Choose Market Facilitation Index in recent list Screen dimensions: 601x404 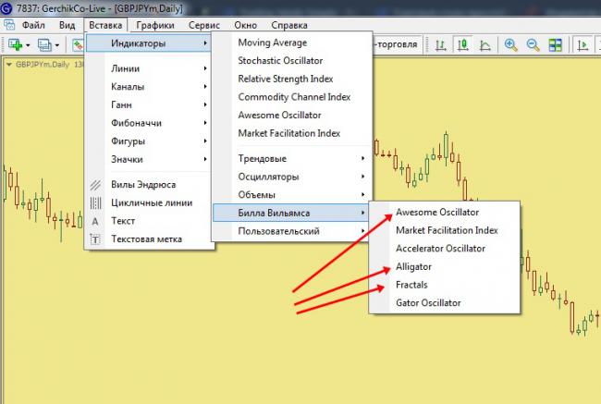289,133
